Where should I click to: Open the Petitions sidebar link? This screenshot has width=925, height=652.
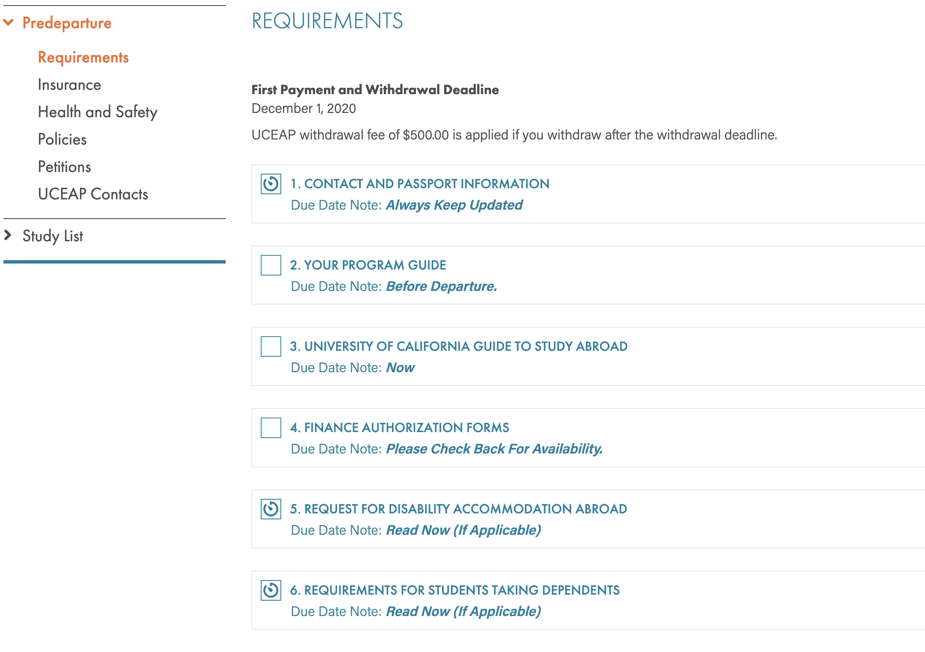click(x=64, y=167)
